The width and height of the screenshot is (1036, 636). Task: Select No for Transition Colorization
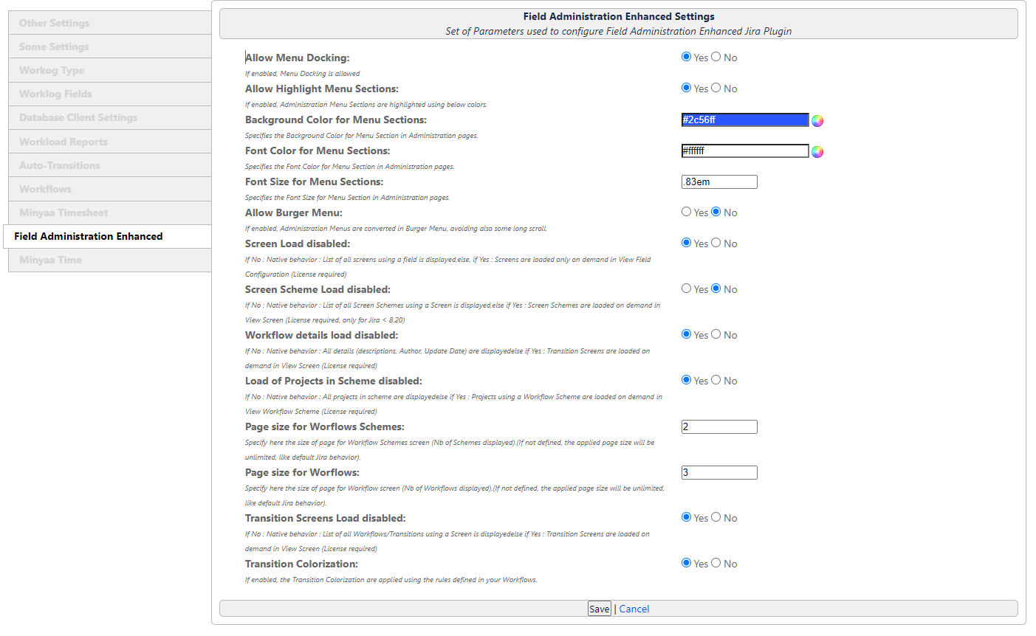(716, 563)
